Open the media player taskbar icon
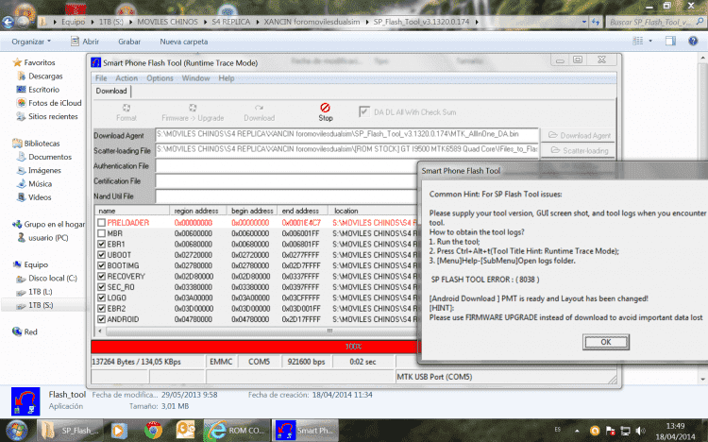The height and width of the screenshot is (442, 708). coord(119,431)
